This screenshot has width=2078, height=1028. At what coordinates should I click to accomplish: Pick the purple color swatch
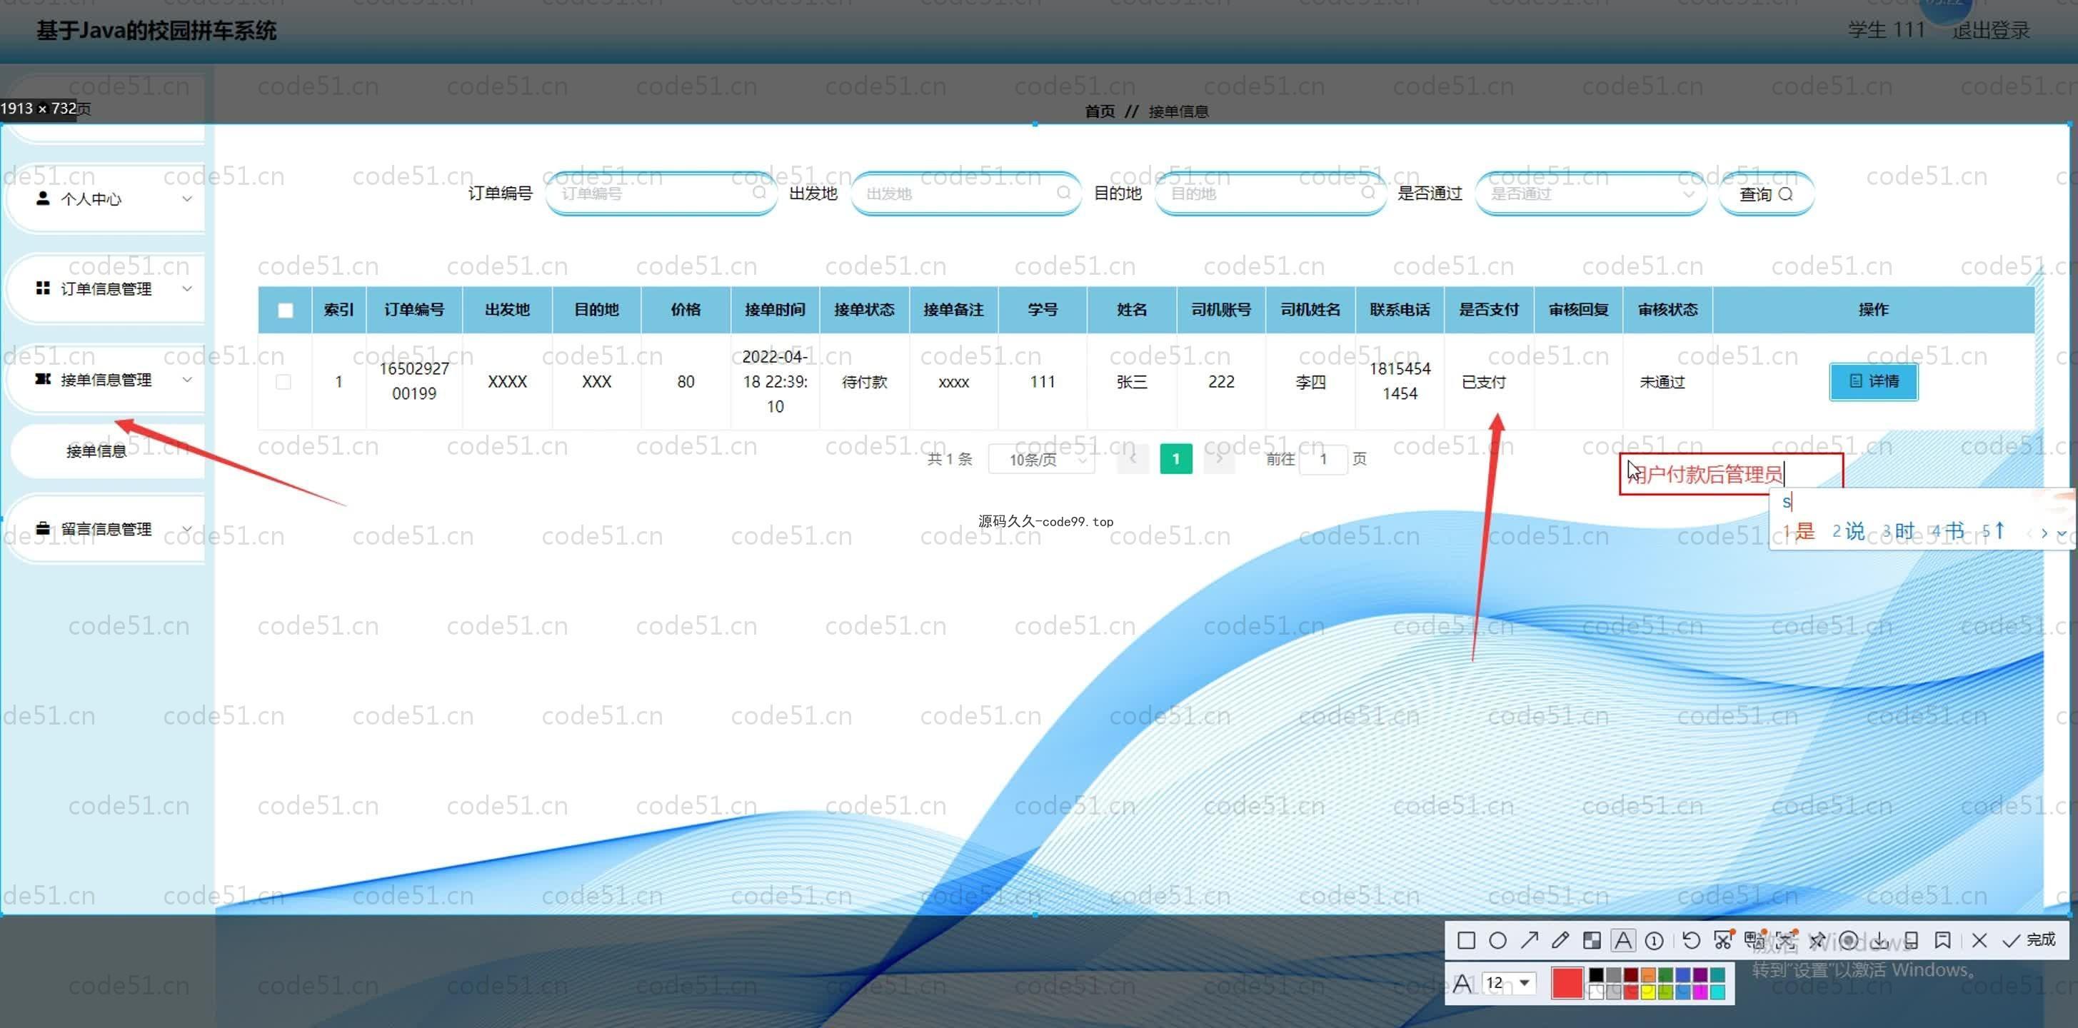pyautogui.click(x=1700, y=974)
